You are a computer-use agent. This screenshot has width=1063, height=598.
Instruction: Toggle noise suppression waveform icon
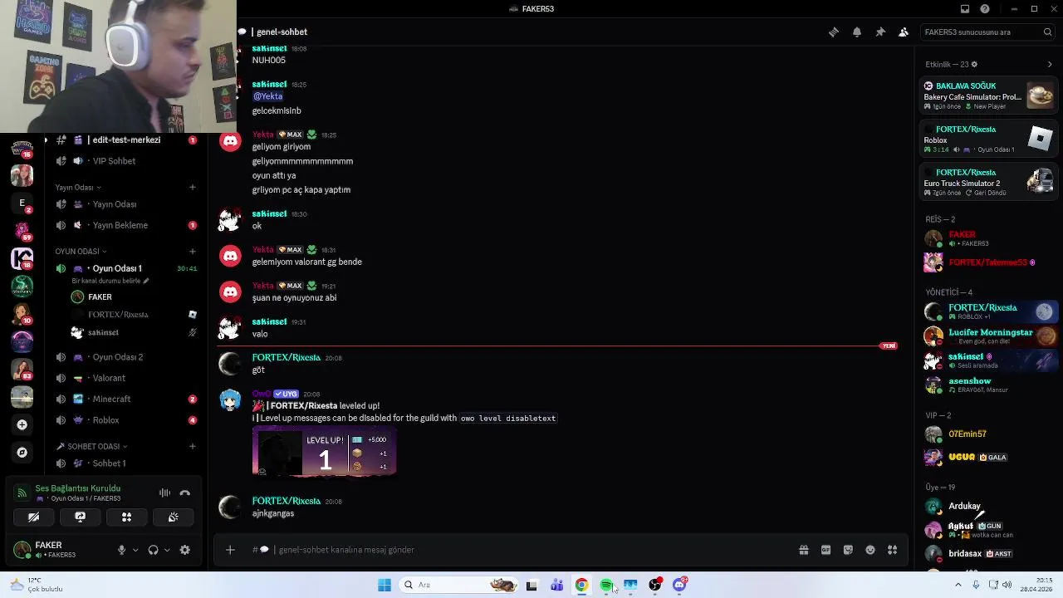(x=164, y=493)
